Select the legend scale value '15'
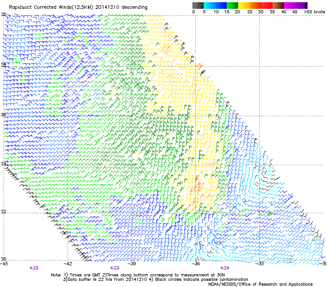The image size is (327, 287). pyautogui.click(x=227, y=12)
